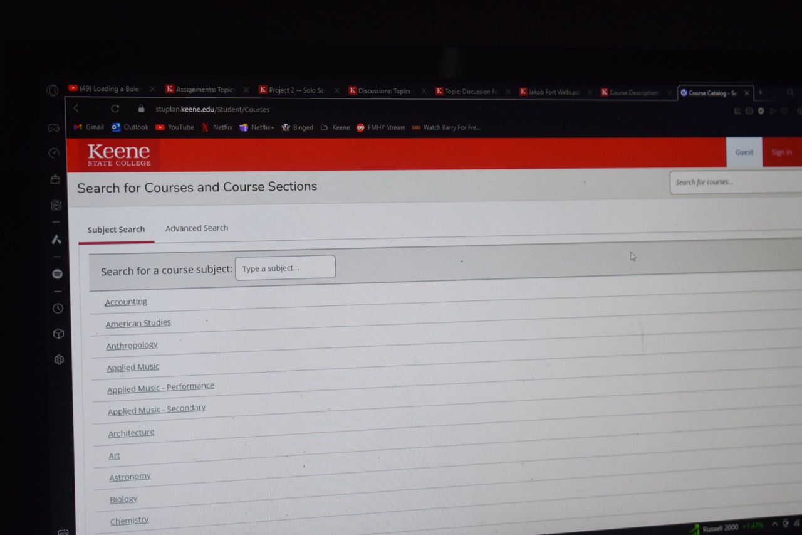Click the shield icon near the address bar

tap(761, 111)
